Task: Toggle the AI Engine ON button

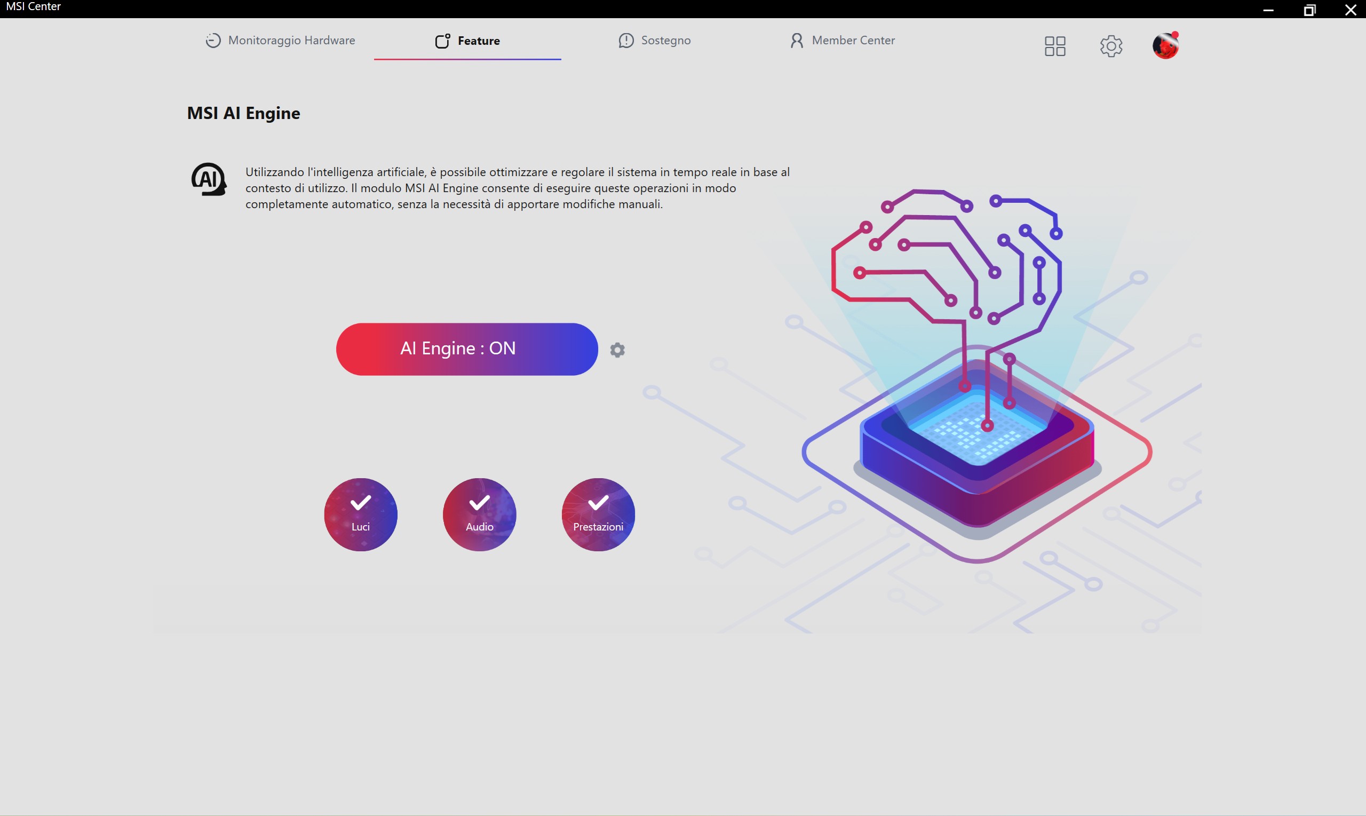Action: click(467, 349)
